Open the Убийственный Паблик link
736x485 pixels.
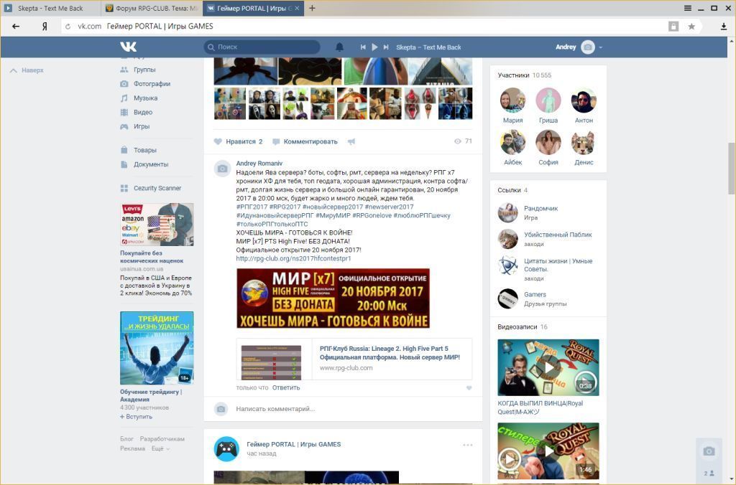558,235
